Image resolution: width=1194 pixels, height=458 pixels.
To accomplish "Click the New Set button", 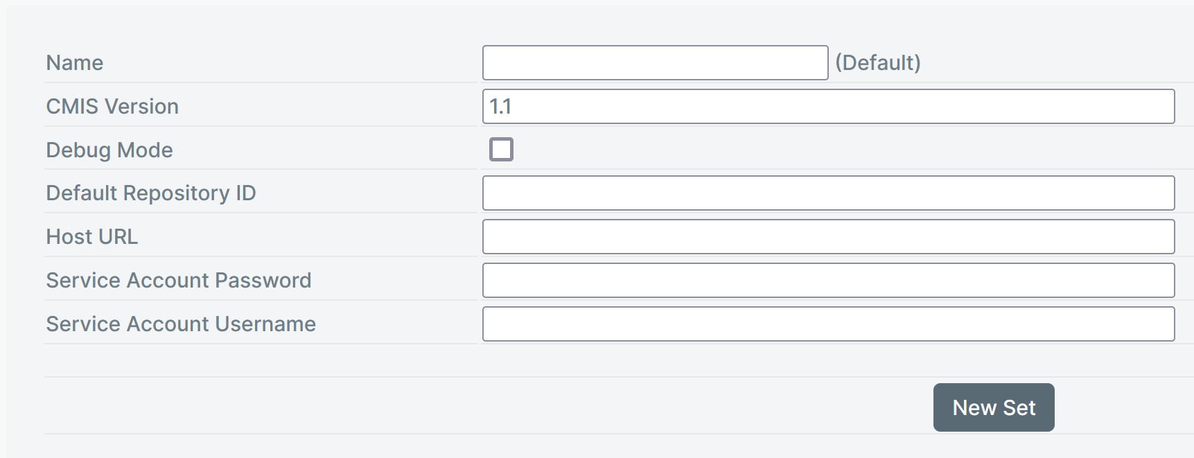I will tap(993, 407).
